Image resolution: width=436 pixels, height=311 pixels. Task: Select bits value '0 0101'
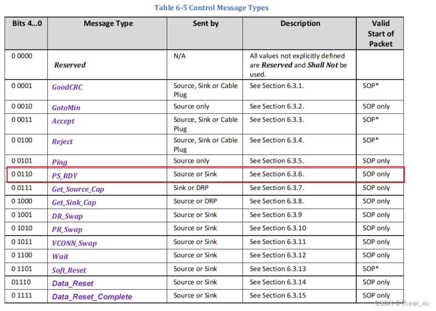(22, 161)
